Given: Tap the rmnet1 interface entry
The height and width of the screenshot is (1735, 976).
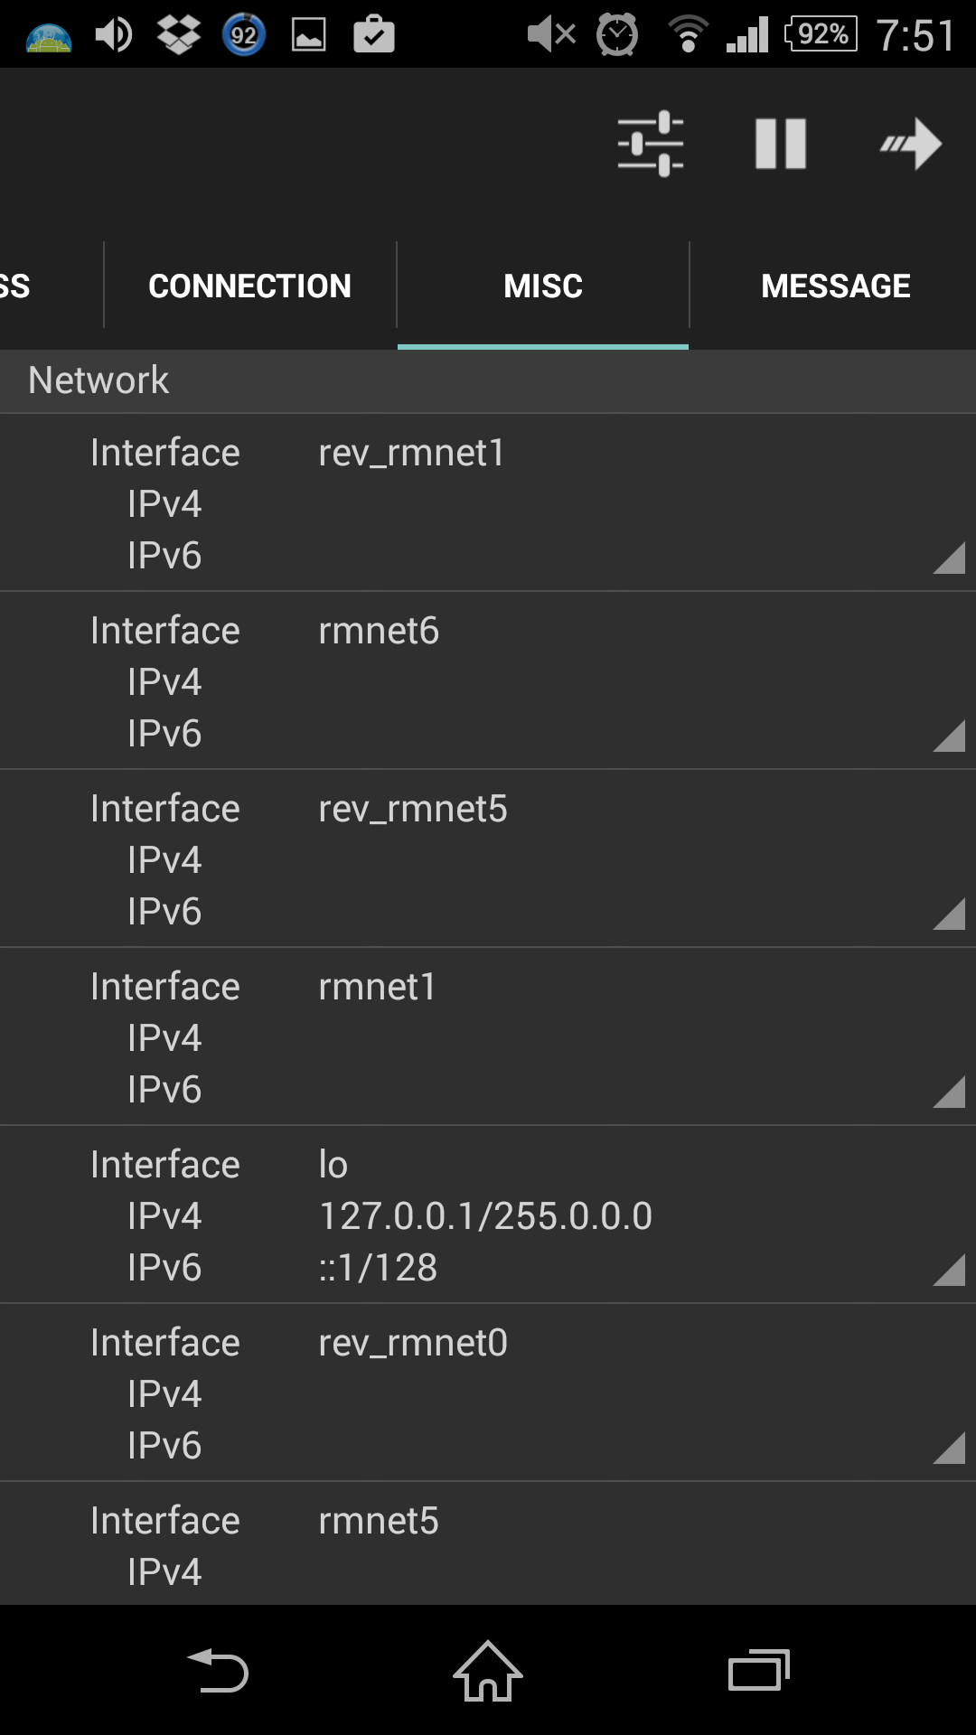Looking at the screenshot, I should point(488,1036).
